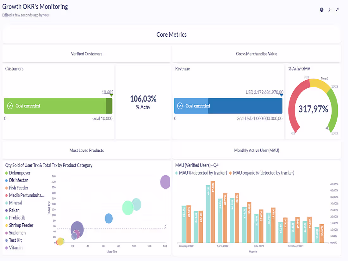Select the 'Core Metrics' section header
Screen dimensions: 348x261
tap(171, 34)
